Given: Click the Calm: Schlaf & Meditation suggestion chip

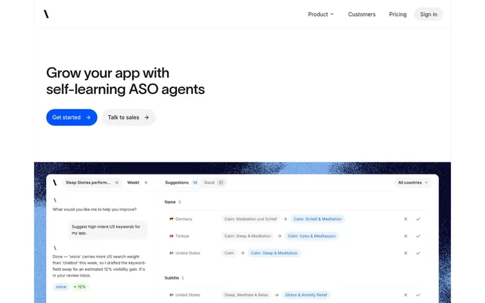Looking at the screenshot, I should 317,219.
